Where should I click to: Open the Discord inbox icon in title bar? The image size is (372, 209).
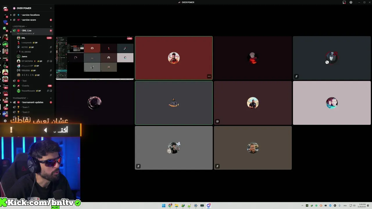click(x=344, y=2)
